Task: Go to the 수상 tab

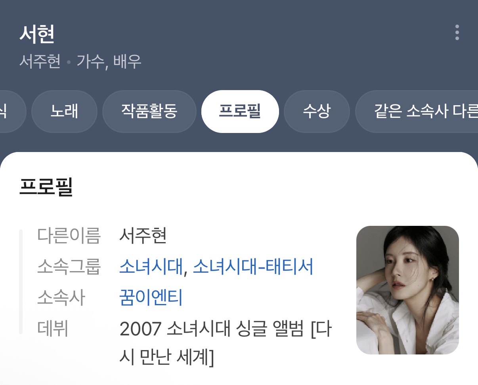Action: click(x=317, y=112)
